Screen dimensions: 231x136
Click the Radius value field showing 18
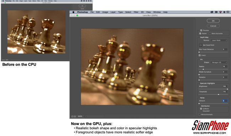(225, 66)
